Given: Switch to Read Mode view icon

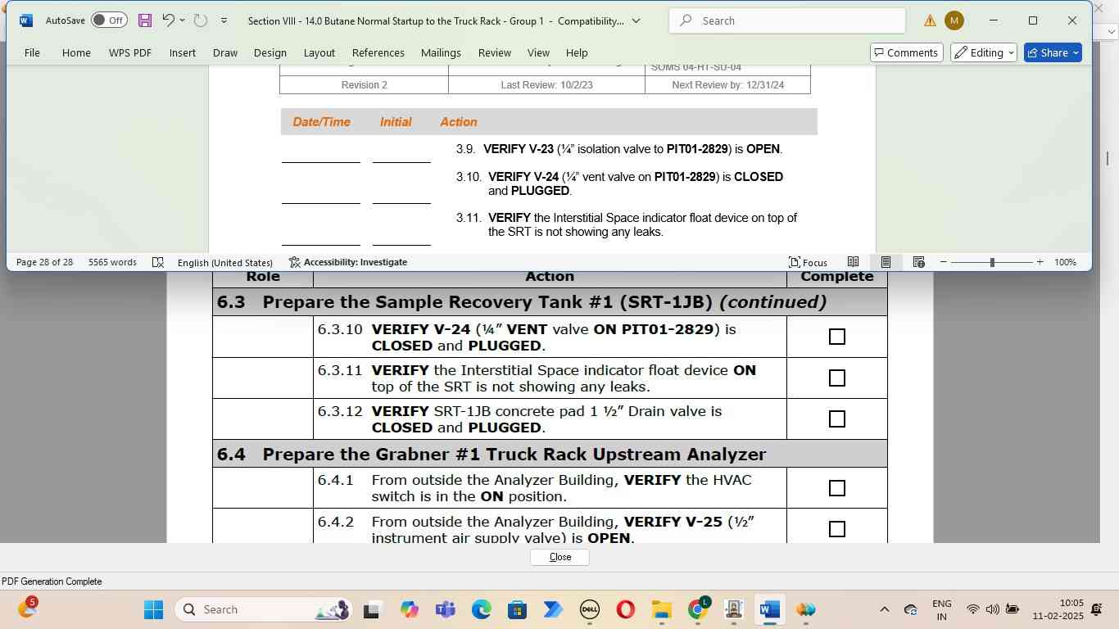Looking at the screenshot, I should pyautogui.click(x=853, y=262).
